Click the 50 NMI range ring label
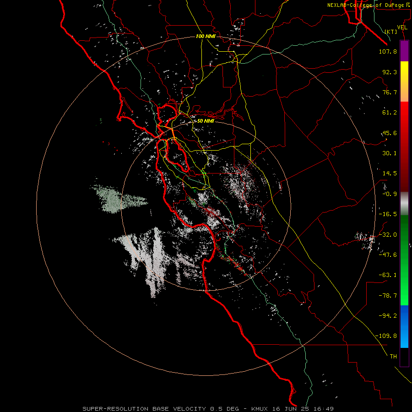Screen dimensions: 412x412 tap(206, 121)
